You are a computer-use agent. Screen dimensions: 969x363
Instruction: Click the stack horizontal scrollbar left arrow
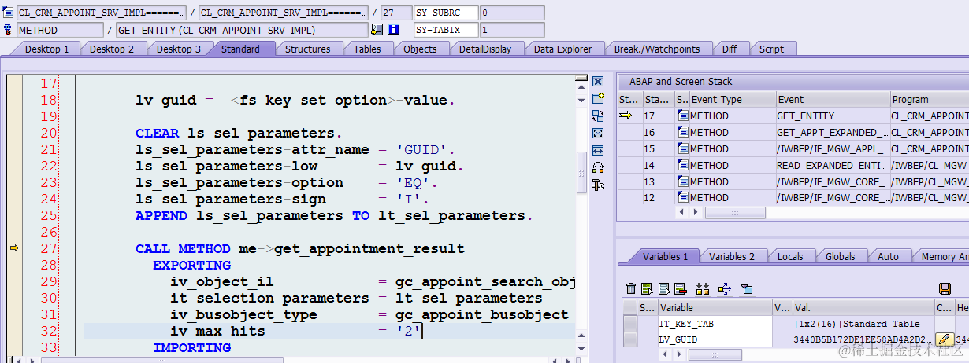[681, 213]
